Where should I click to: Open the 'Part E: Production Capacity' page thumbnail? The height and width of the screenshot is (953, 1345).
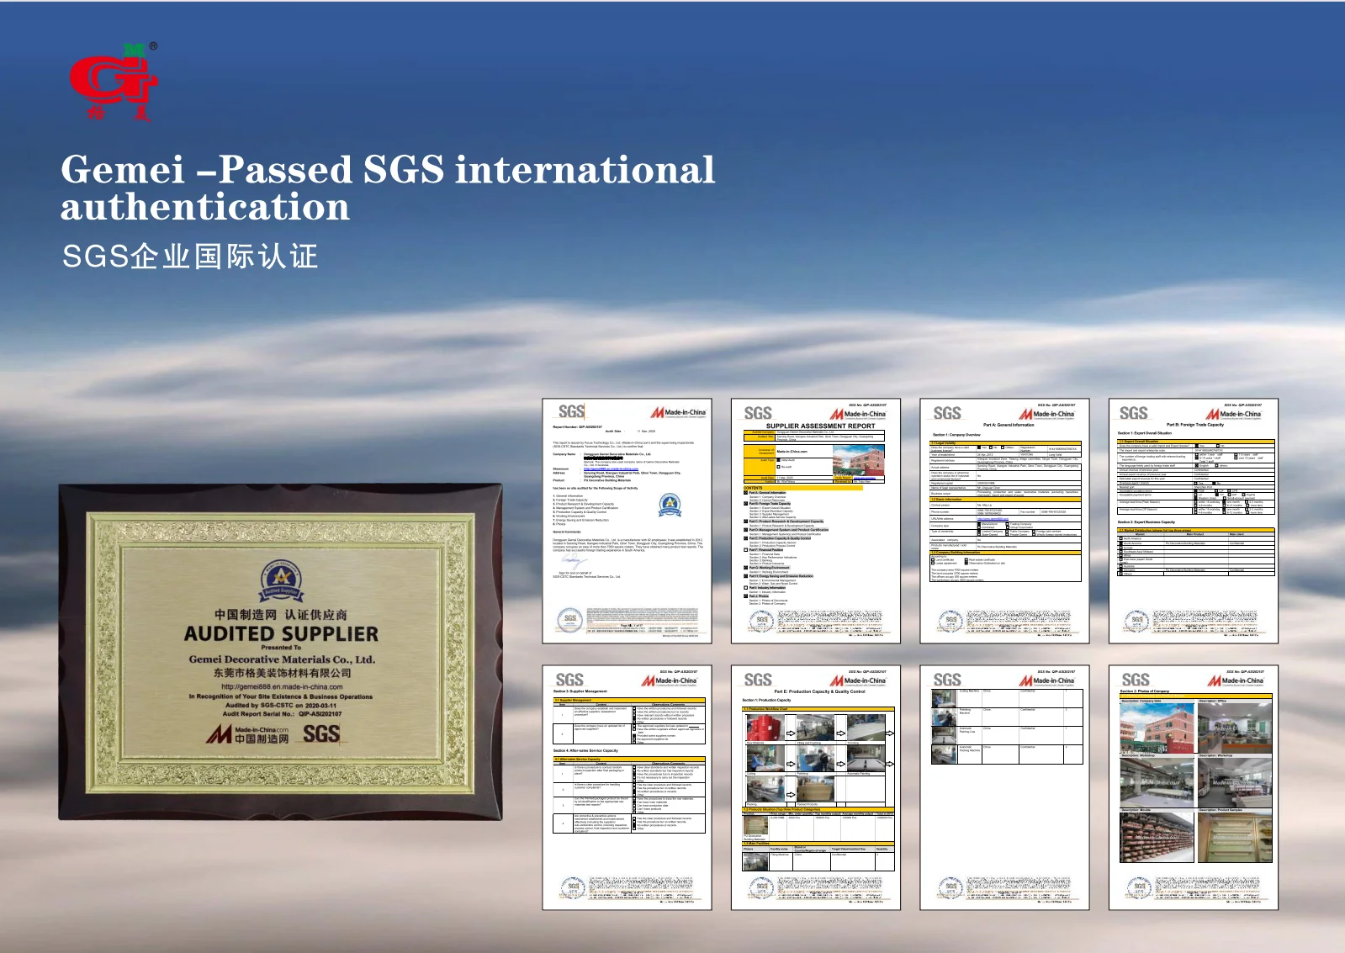tap(816, 787)
